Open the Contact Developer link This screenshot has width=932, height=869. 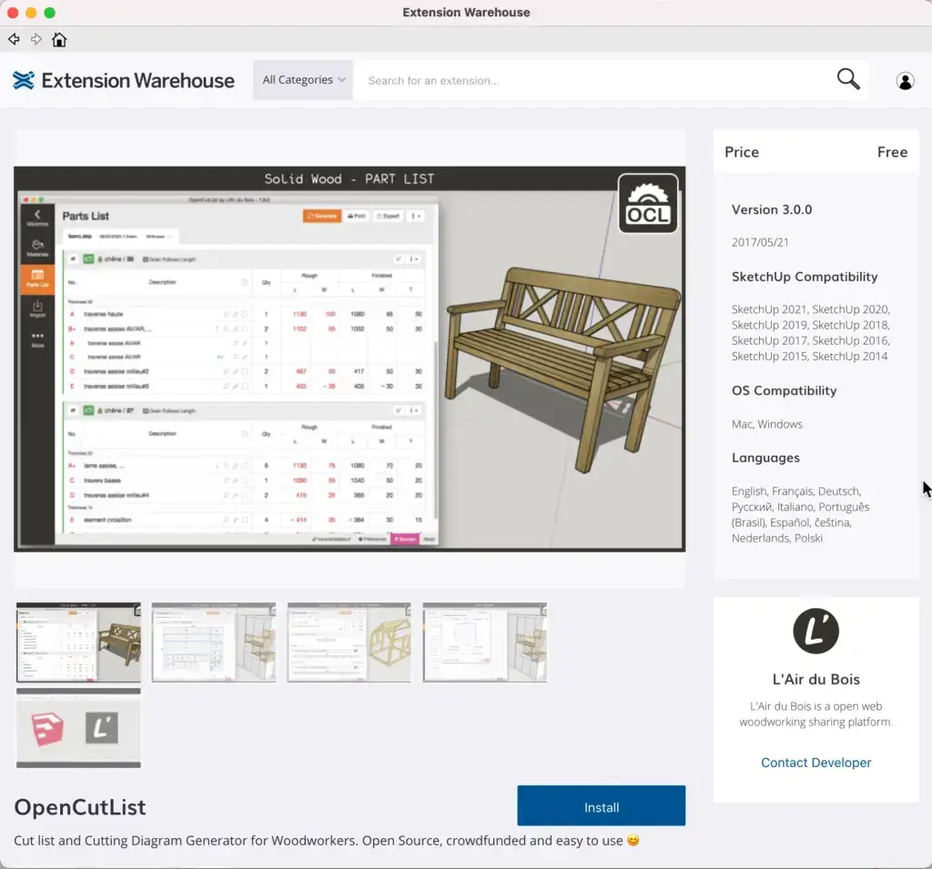click(x=816, y=763)
